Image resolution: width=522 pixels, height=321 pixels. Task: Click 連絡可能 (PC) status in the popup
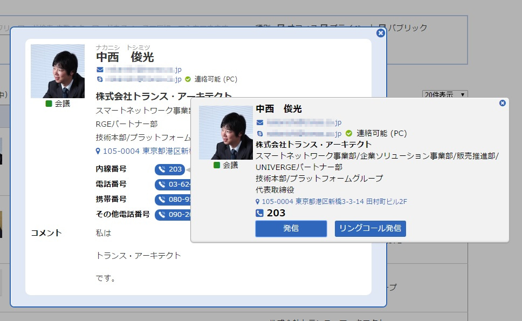382,134
